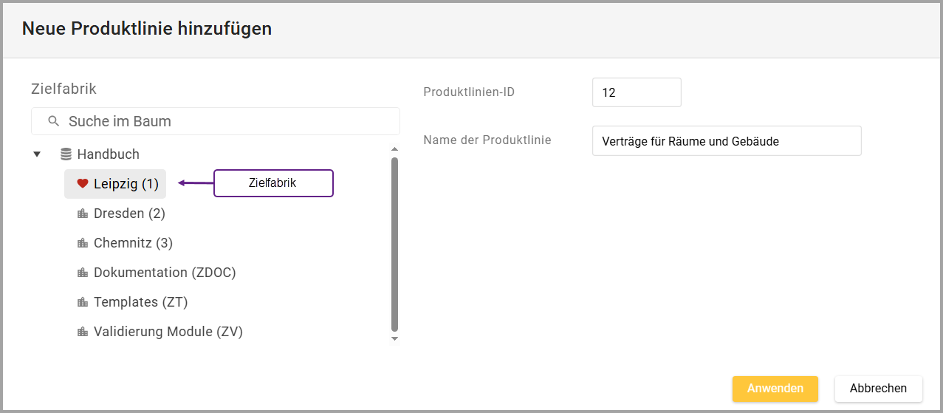Screen dimensions: 943x413
Task: Click the database icon next to Handbuch
Action: [x=66, y=154]
